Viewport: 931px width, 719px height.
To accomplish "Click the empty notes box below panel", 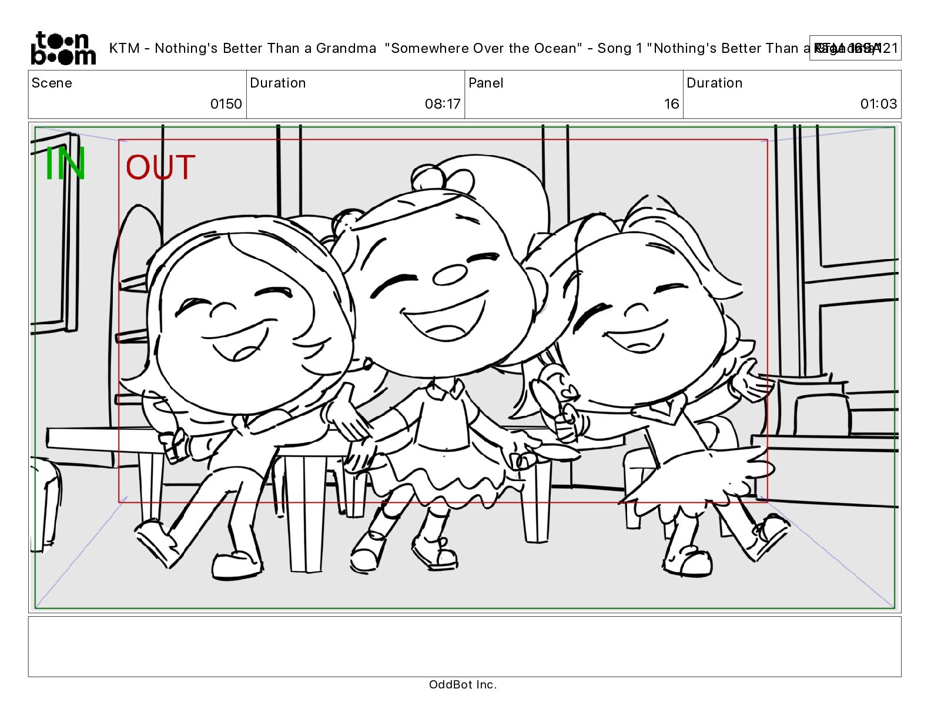I will click(465, 646).
